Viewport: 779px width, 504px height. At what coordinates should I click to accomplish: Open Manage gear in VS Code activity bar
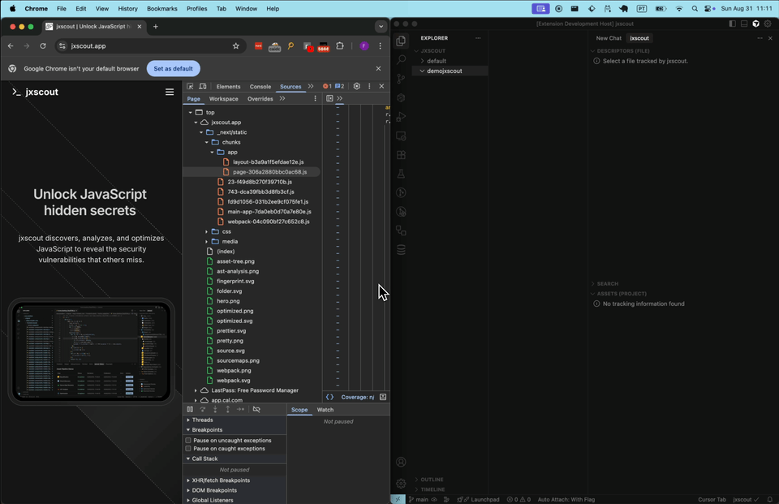pyautogui.click(x=401, y=483)
